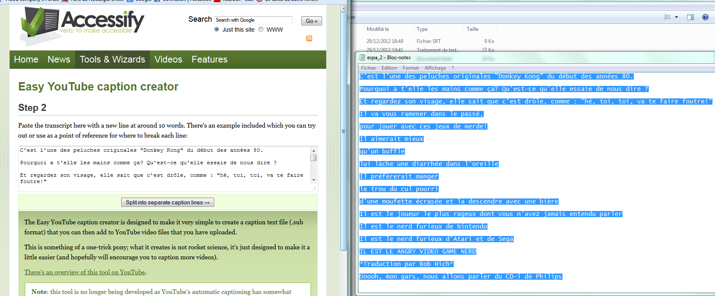This screenshot has width=715, height=296.
Task: Click the line starting 'd'une moufette écrasée'
Action: [x=459, y=201]
